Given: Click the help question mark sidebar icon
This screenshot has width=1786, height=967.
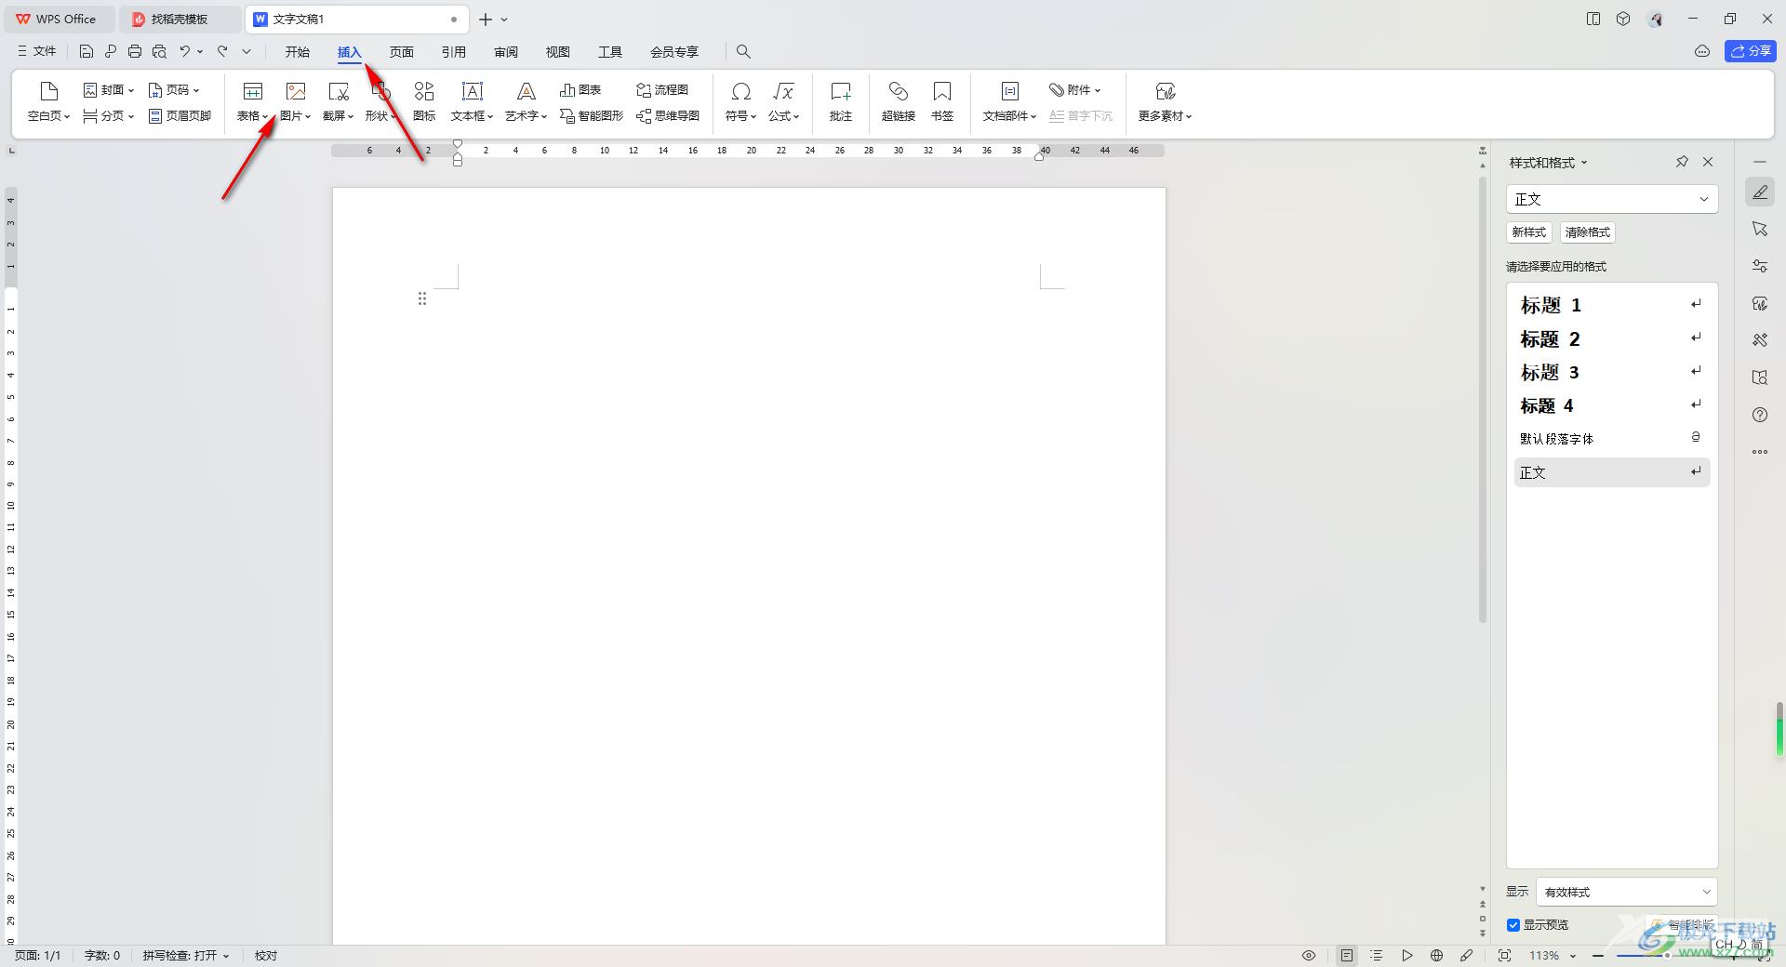Looking at the screenshot, I should point(1760,415).
